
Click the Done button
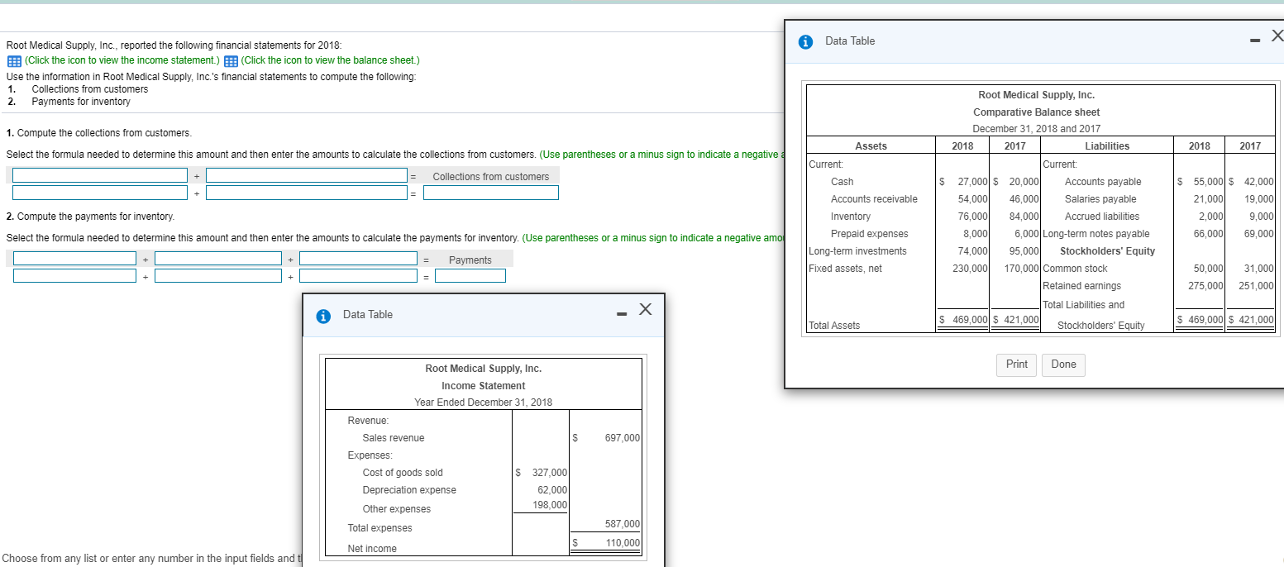click(x=1064, y=364)
